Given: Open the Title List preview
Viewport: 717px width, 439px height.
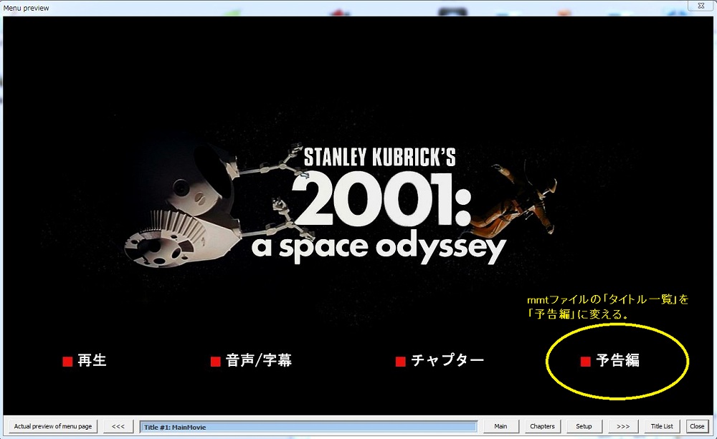Looking at the screenshot, I should pyautogui.click(x=662, y=426).
